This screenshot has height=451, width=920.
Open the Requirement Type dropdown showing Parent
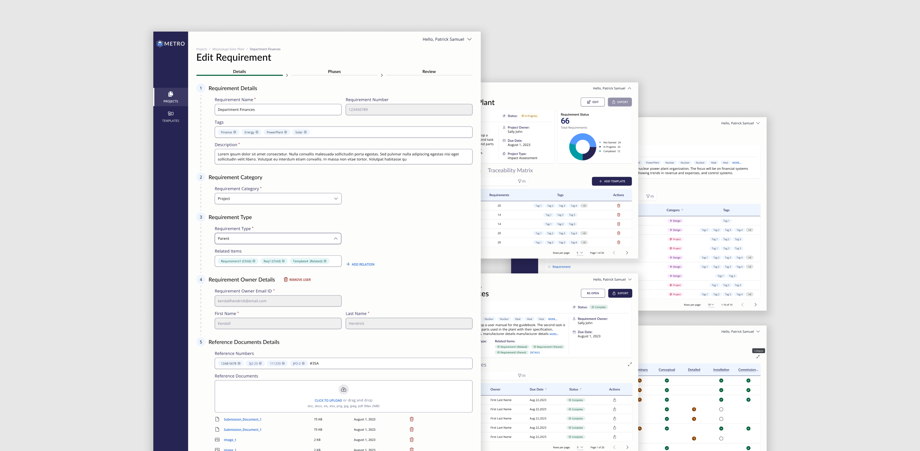[x=278, y=238]
